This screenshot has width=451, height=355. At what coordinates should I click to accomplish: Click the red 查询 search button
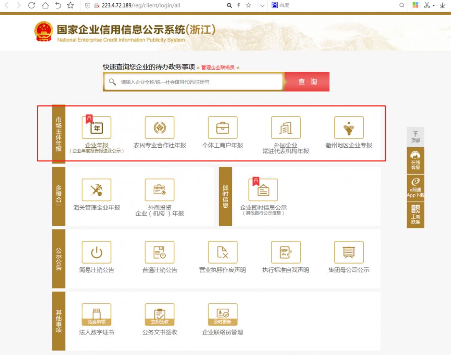[307, 82]
